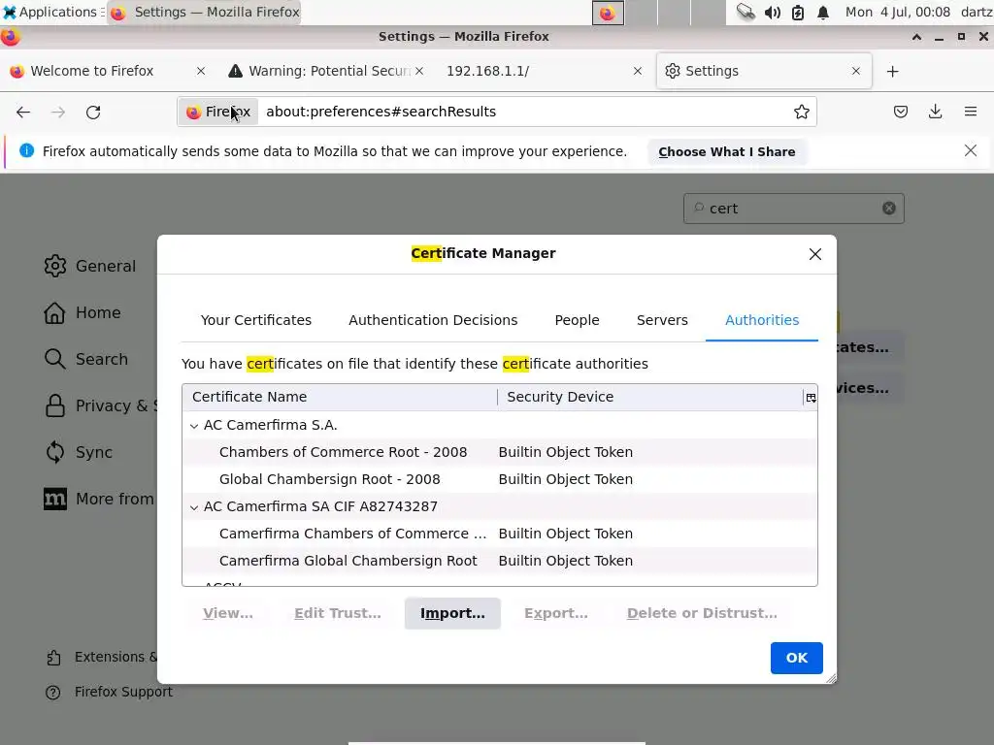Screen dimensions: 994x745
Task: Open a new tab with plus icon
Action: pos(893,71)
